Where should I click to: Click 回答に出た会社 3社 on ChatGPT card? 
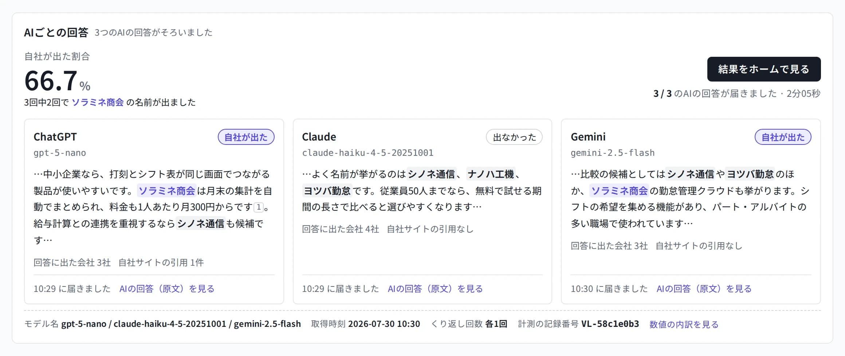point(72,262)
